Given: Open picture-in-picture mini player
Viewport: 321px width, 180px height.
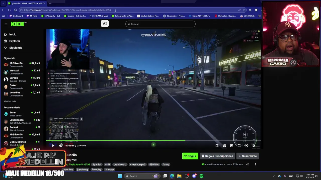Looking at the screenshot, I should pos(217,146).
